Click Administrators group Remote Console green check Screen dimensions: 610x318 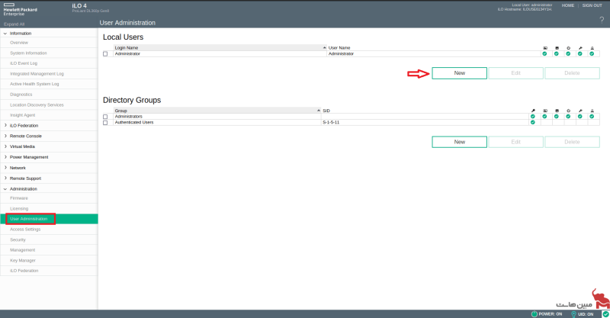[544, 117]
